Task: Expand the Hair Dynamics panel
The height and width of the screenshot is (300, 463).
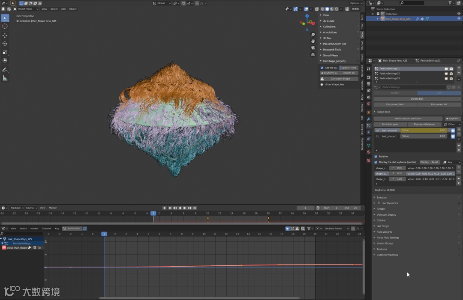Action: pos(390,203)
